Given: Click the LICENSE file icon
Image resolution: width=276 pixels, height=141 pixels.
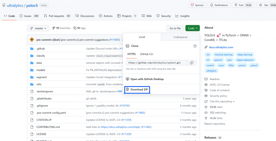Looking at the screenshot, I should point(32,134).
